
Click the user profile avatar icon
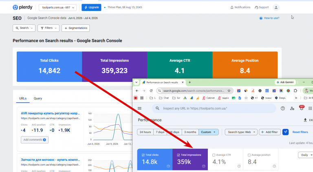276,7
